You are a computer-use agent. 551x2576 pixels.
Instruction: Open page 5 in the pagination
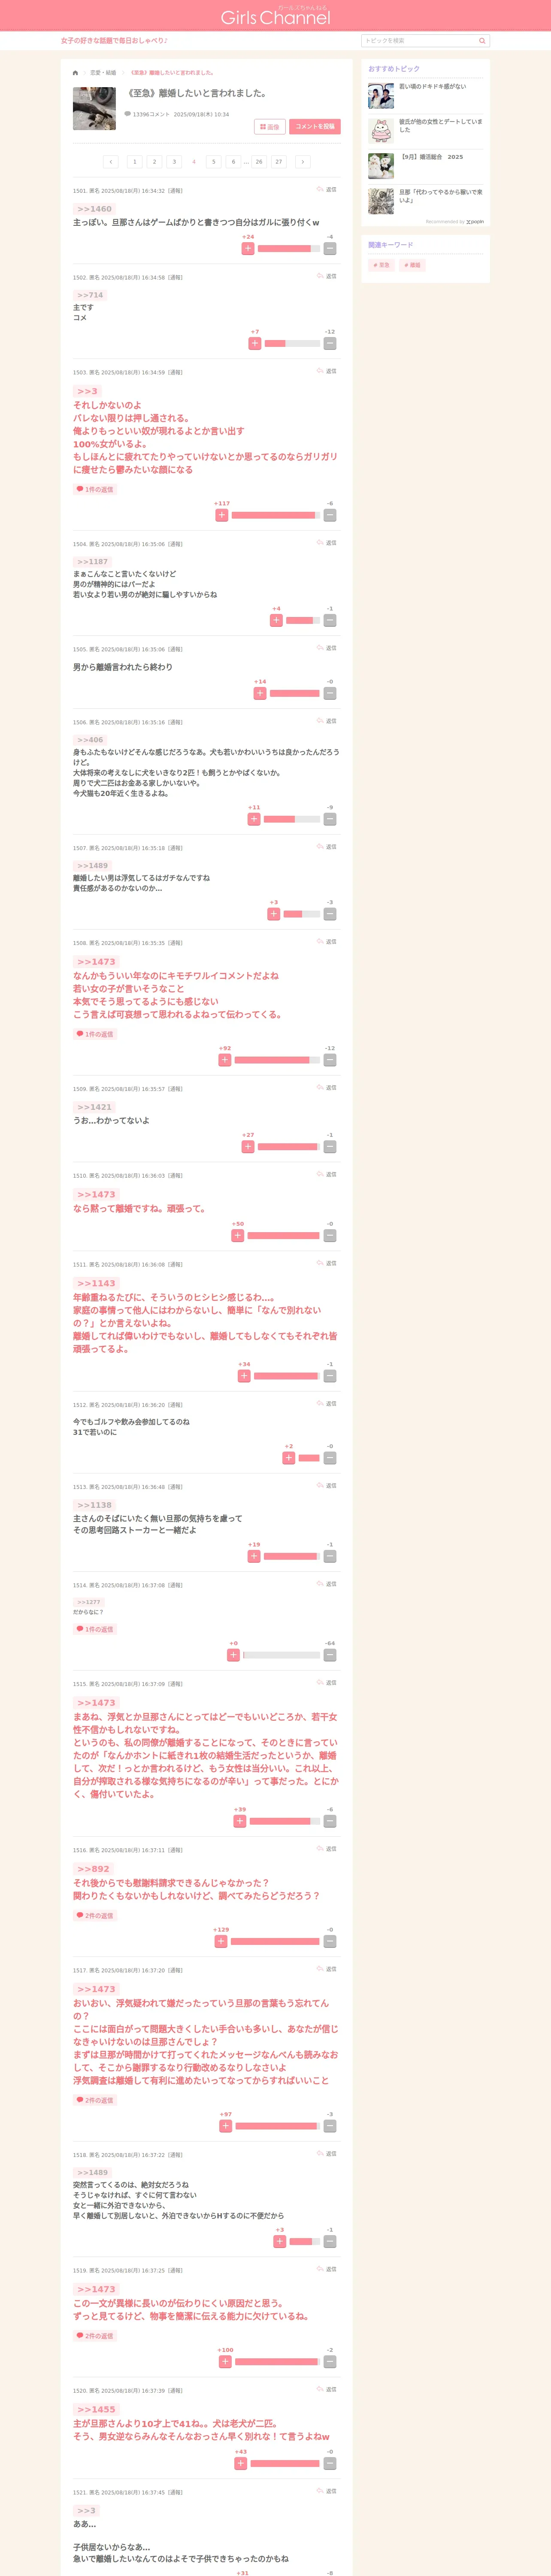[x=213, y=162]
